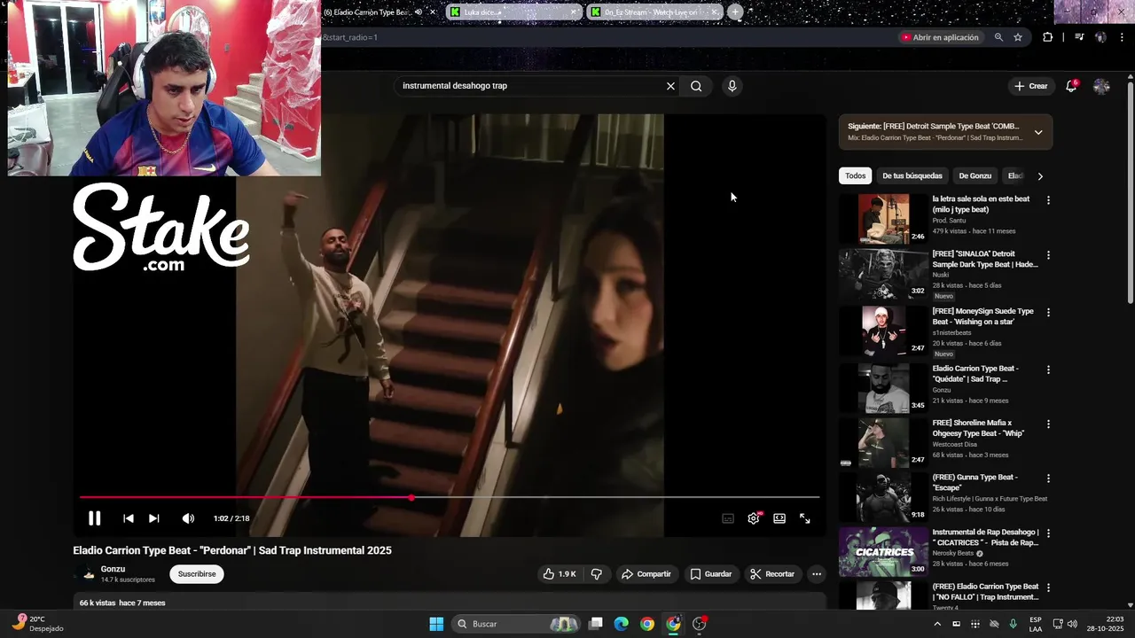
Task: Save video with the Guardar button
Action: (x=711, y=574)
